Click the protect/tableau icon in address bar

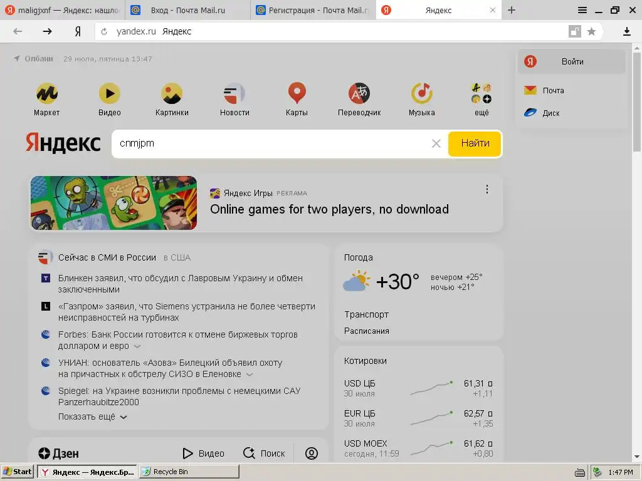tap(575, 31)
